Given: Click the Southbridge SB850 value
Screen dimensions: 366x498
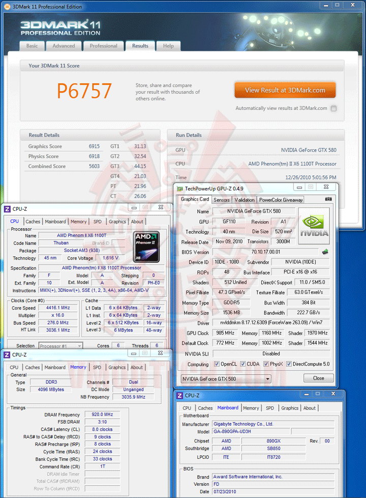Looking at the screenshot, I should click(x=273, y=449).
